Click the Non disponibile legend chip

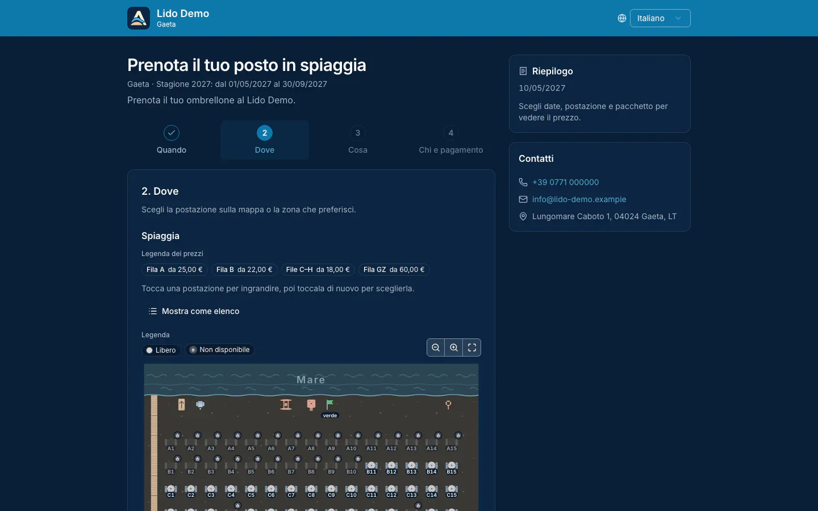pos(220,350)
